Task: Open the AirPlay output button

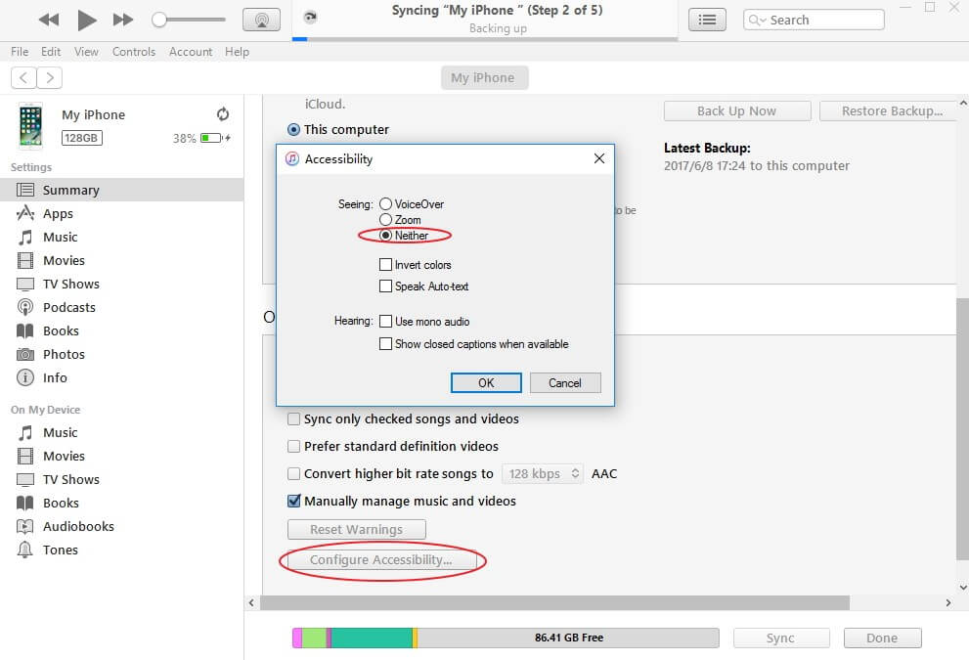Action: [261, 20]
